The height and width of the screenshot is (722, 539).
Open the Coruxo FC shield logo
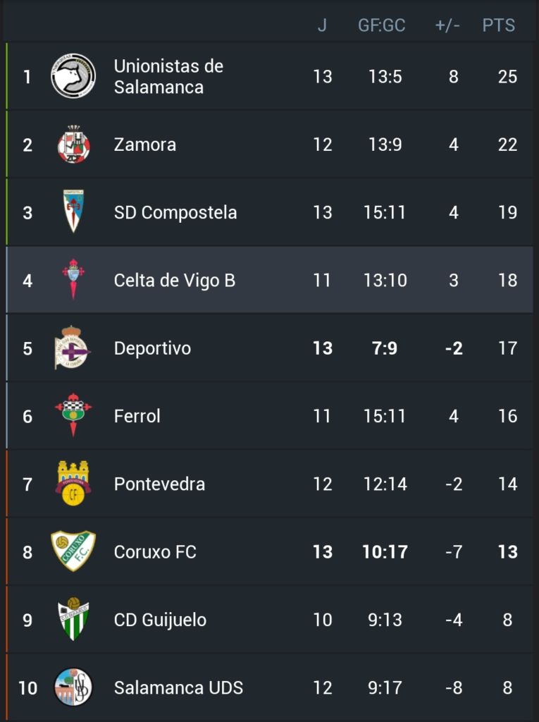click(73, 551)
